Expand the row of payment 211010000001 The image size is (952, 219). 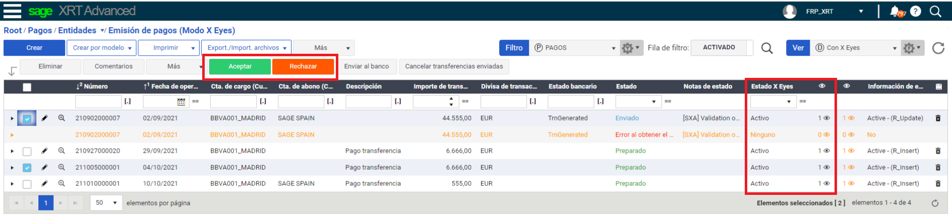coord(12,184)
